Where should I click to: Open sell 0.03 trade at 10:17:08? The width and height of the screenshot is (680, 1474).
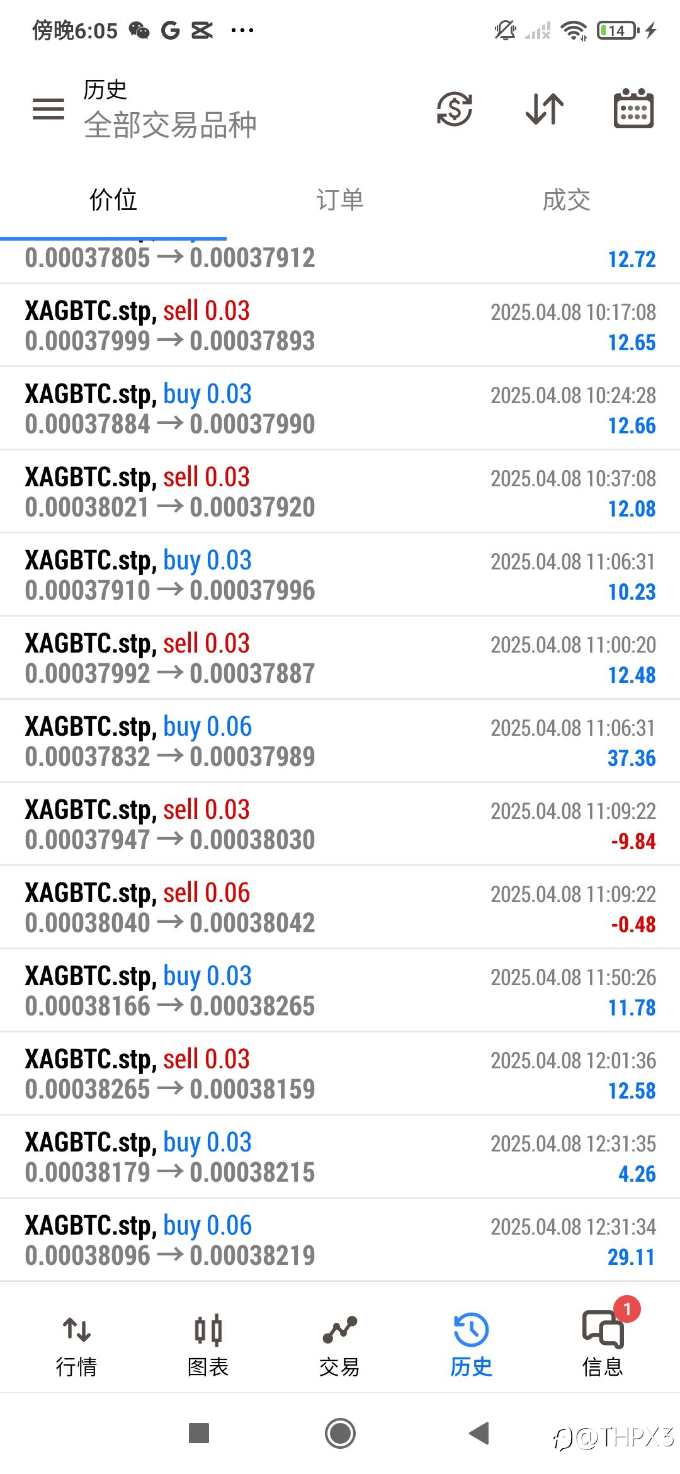click(x=340, y=325)
